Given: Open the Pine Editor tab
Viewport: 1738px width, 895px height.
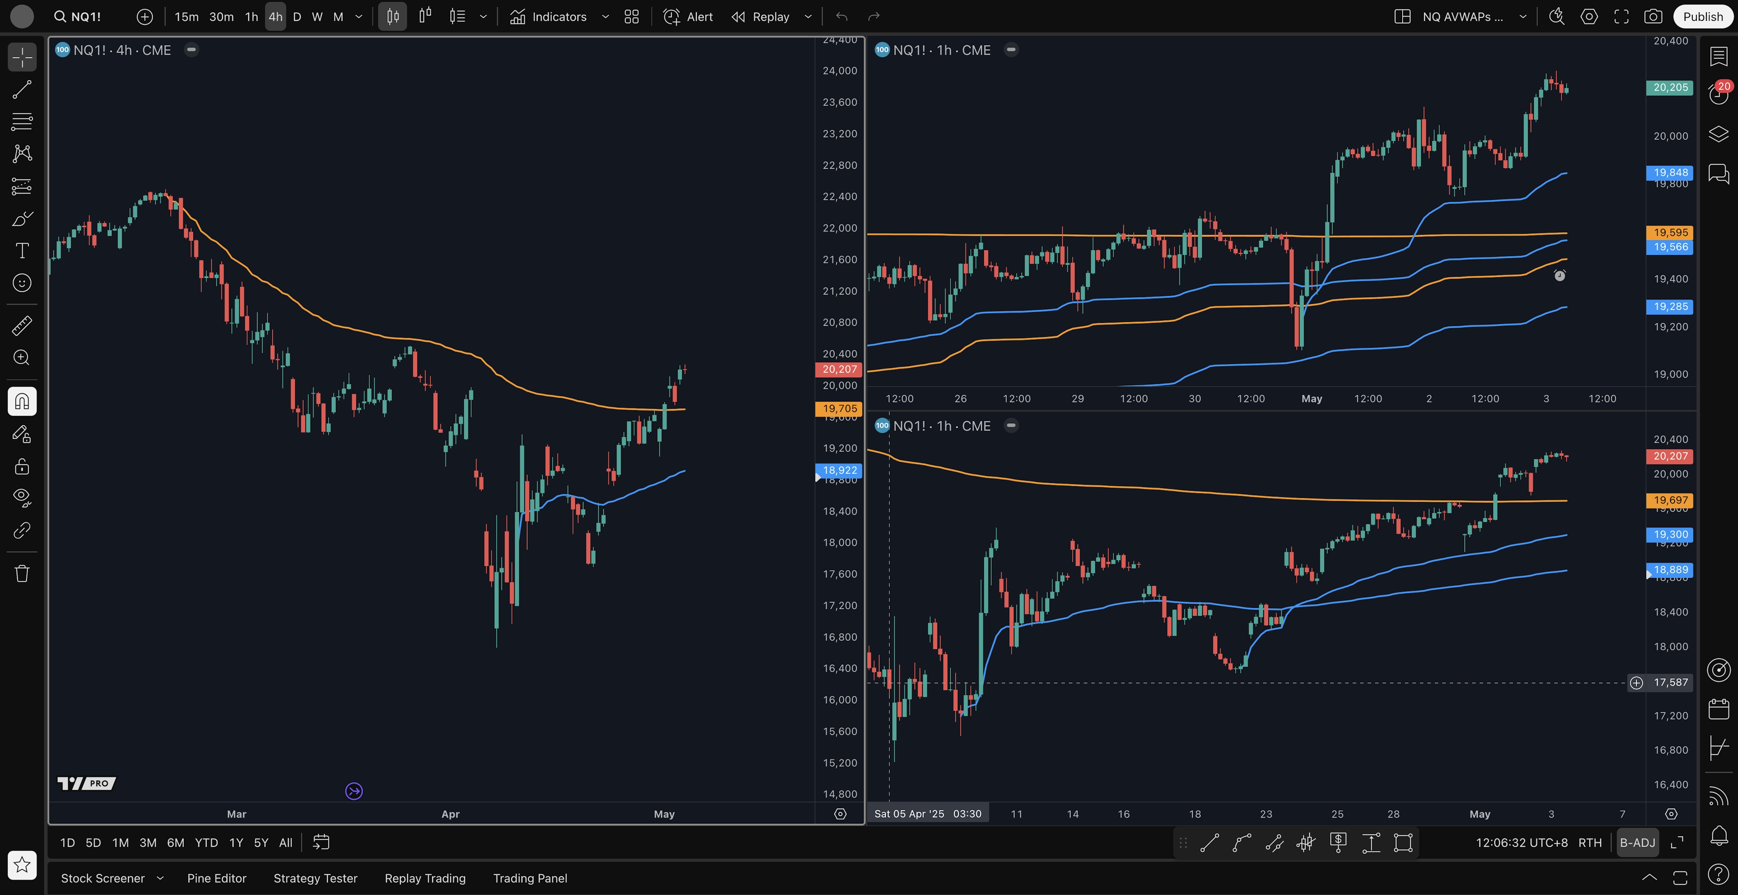Looking at the screenshot, I should (217, 878).
